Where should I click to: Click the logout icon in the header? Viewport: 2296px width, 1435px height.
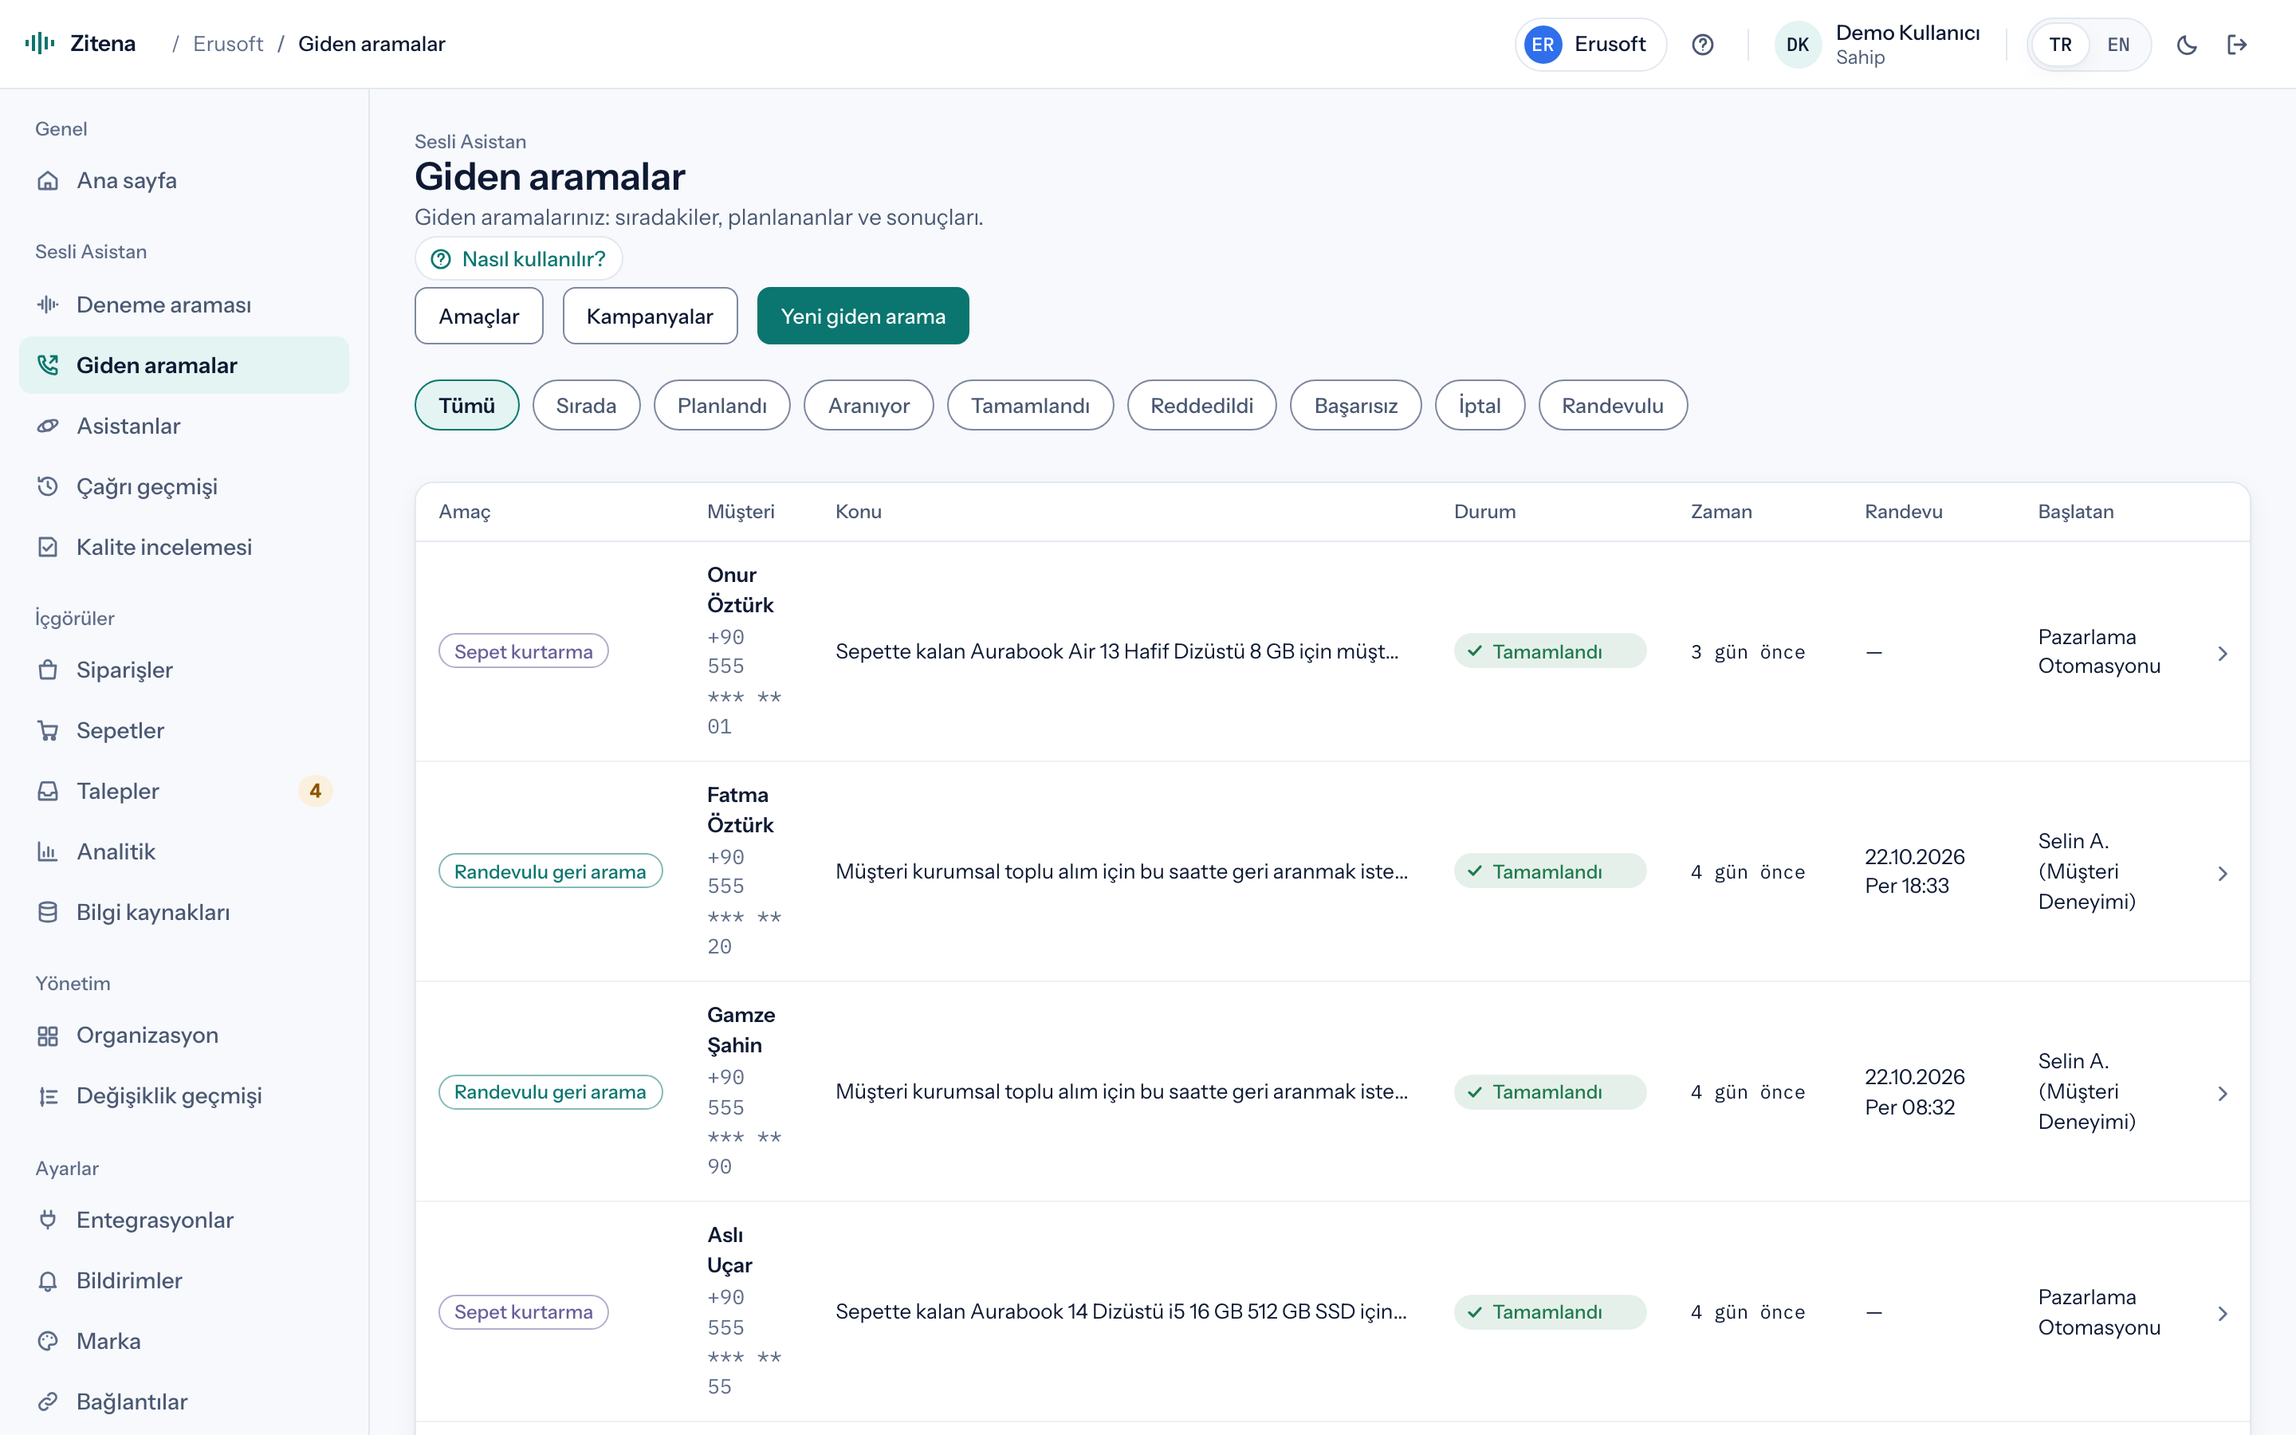coord(2237,45)
